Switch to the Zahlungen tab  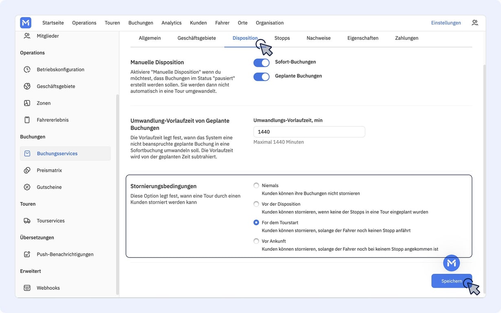tap(407, 38)
